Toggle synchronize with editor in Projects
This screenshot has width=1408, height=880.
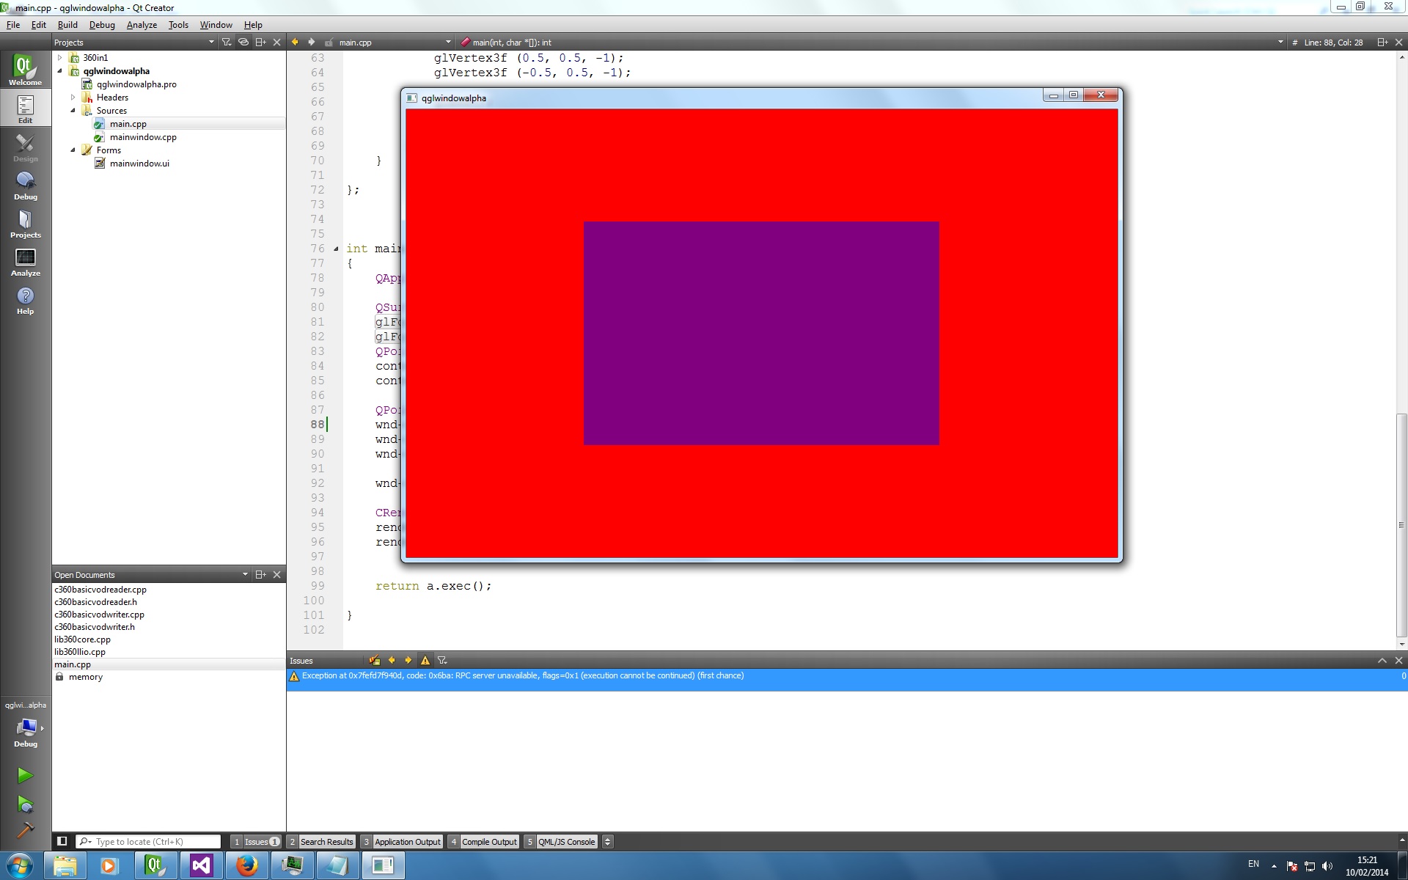coord(243,42)
